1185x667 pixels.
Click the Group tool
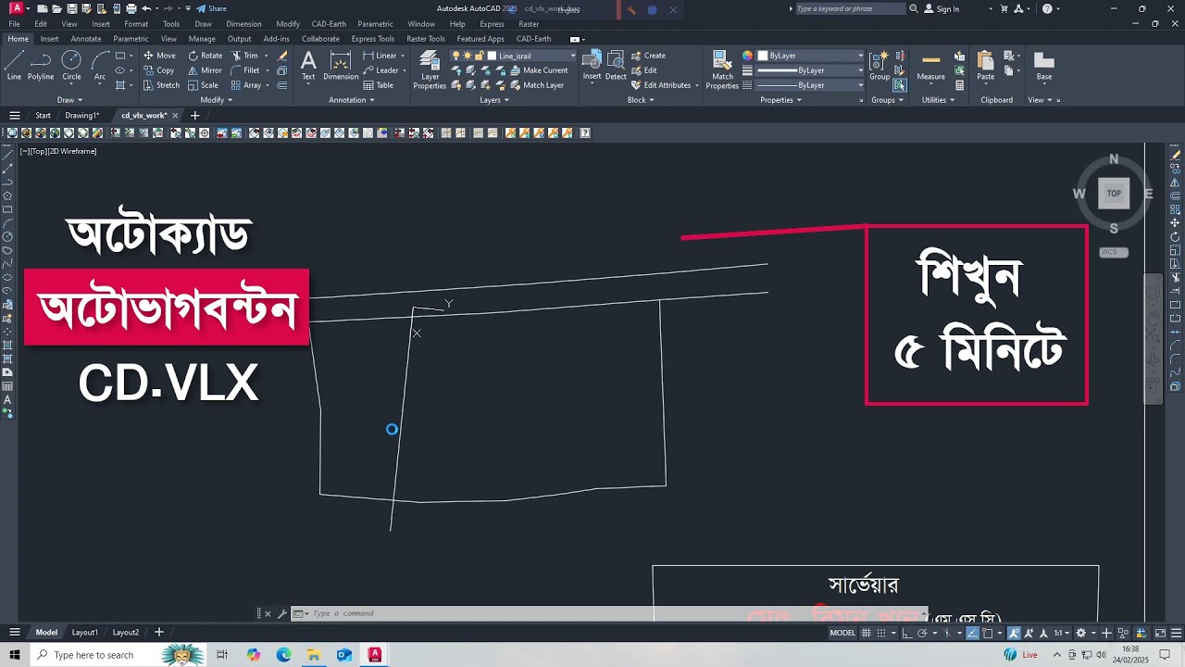click(879, 66)
